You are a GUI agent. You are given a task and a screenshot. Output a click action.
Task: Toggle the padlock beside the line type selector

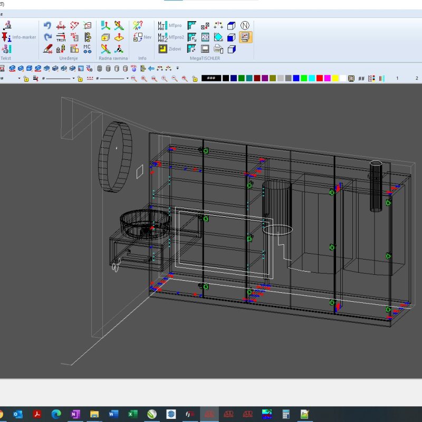[80, 79]
